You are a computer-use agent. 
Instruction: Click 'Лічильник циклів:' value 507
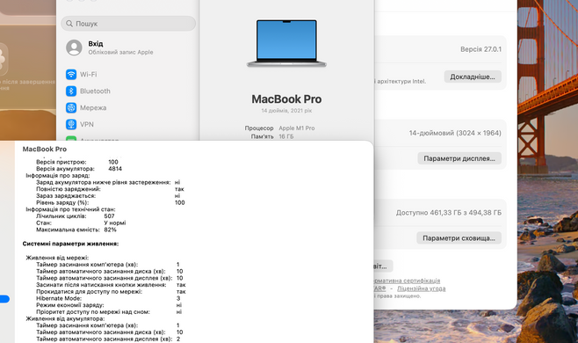pos(109,216)
